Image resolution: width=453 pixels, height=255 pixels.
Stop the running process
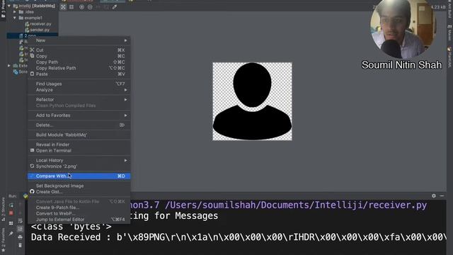pos(11,213)
